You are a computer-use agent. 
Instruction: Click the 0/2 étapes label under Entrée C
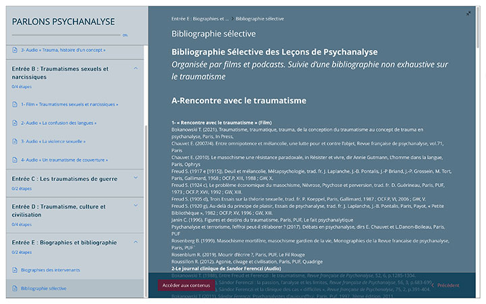point(22,188)
